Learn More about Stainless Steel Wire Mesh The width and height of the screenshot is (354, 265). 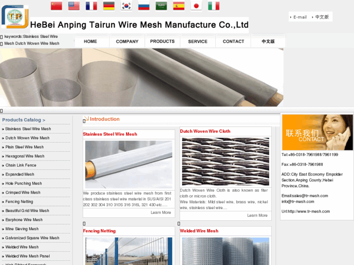point(161,212)
